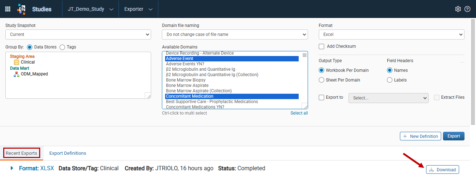The height and width of the screenshot is (195, 476).
Task: Click the Group By box resize handle
Action: 148,95
